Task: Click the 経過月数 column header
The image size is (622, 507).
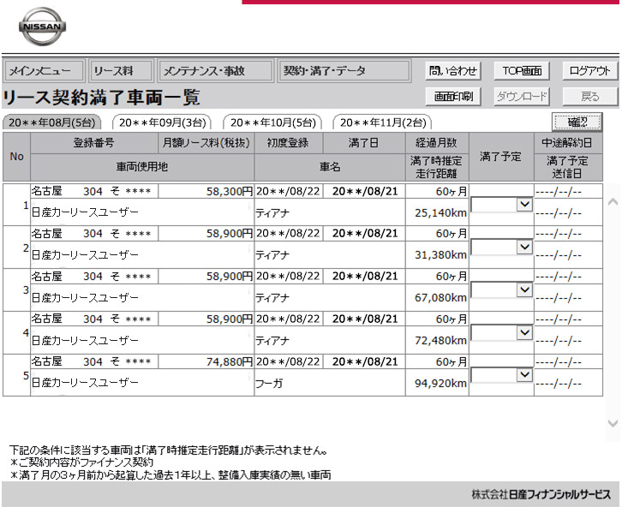Action: click(x=437, y=143)
